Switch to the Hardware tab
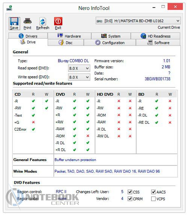Image resolution: width=188 pixels, height=215 pixels. pyautogui.click(x=69, y=36)
